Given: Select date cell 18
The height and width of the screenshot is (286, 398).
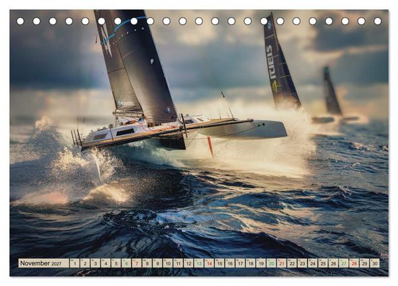Looking at the screenshot, I should tap(251, 263).
